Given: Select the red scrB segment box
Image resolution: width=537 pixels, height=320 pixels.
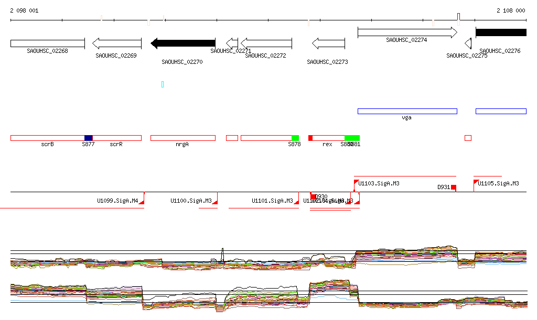Looking at the screenshot, I should 48,138.
